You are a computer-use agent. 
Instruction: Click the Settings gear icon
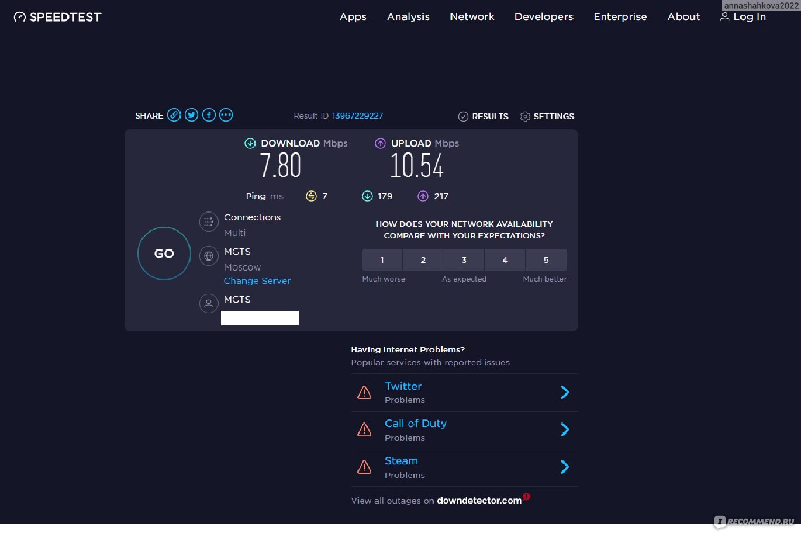coord(525,116)
